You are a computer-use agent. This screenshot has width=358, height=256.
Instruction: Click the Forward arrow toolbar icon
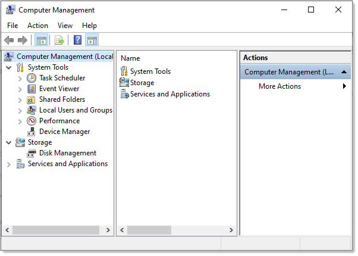pos(23,40)
